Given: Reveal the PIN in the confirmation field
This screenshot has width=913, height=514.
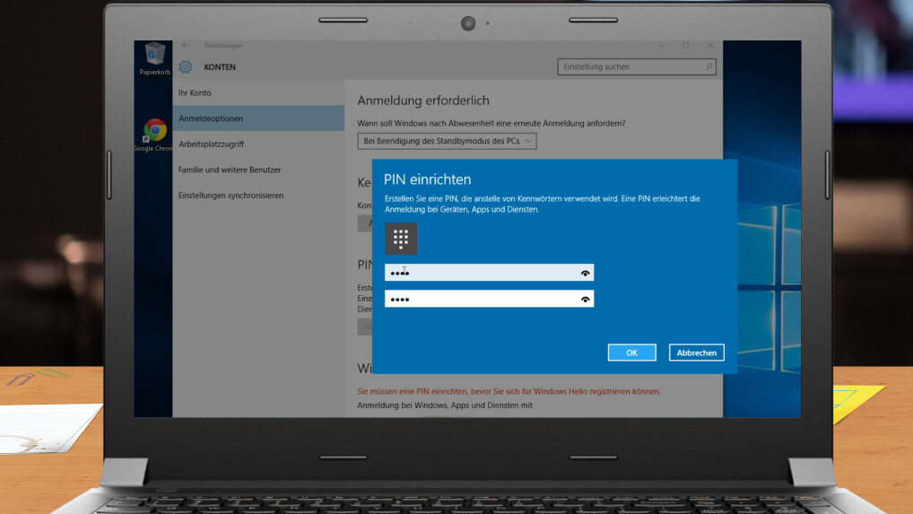Looking at the screenshot, I should (x=586, y=300).
